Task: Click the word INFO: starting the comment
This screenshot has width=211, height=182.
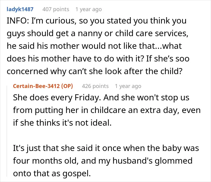Action: (17, 21)
